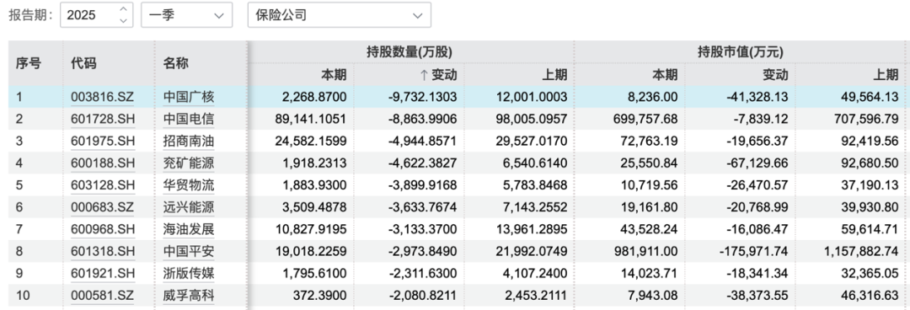Viewport: 910px width, 310px height.
Task: Sort by 本期 under 持股数量
Action: point(334,74)
